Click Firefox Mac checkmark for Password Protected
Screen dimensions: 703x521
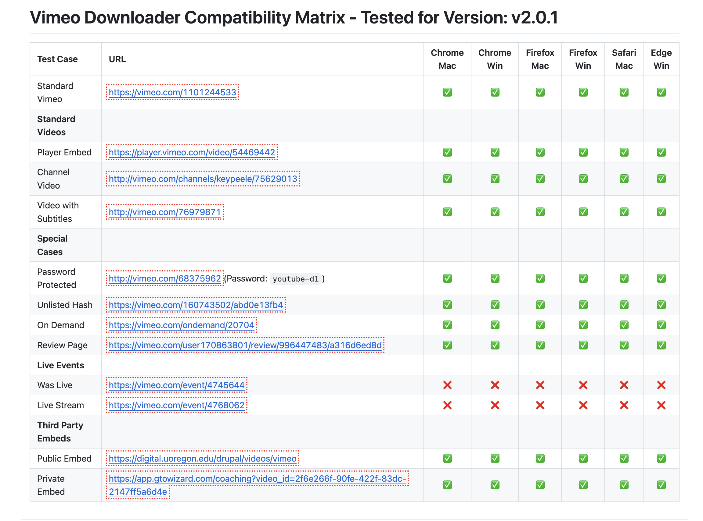(x=540, y=278)
